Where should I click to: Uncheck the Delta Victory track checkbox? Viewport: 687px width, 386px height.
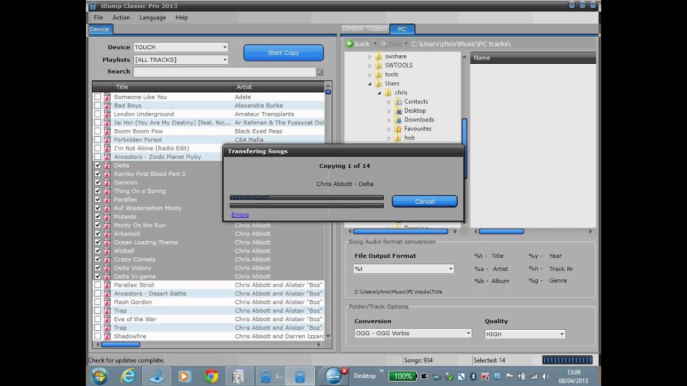pyautogui.click(x=98, y=268)
